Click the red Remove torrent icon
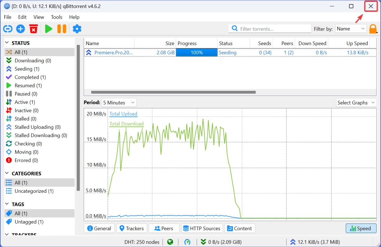The image size is (381, 247). tap(33, 29)
